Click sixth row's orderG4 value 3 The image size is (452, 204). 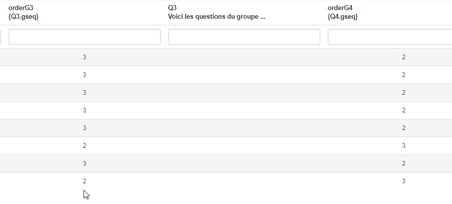pos(403,146)
